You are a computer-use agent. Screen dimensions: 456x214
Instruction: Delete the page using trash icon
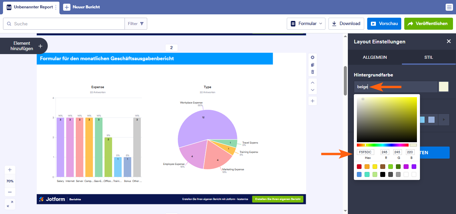312,72
